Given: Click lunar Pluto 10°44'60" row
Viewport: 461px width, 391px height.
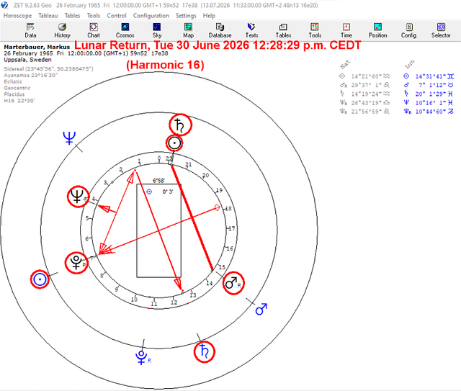Looking at the screenshot, I should [429, 112].
